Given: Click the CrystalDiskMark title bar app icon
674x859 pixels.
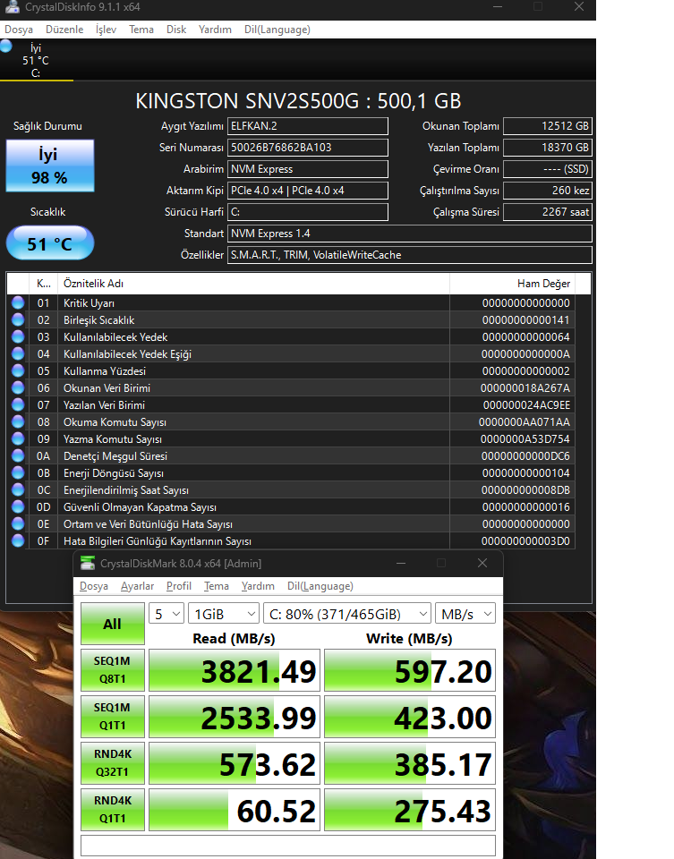Looking at the screenshot, I should 87,563.
